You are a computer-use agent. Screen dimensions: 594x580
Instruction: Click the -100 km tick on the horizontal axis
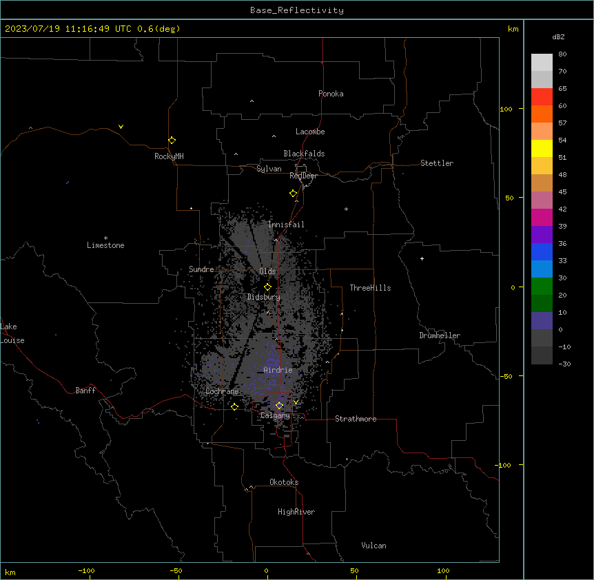(x=86, y=570)
